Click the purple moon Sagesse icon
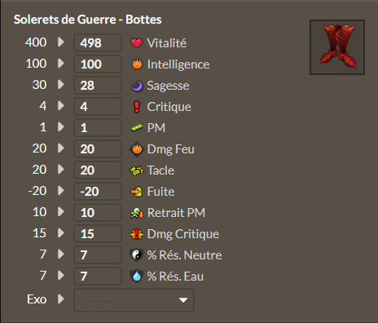This screenshot has height=323, width=378. pos(137,86)
